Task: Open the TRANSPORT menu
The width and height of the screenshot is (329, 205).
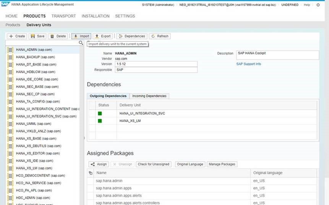Action: coord(63,16)
